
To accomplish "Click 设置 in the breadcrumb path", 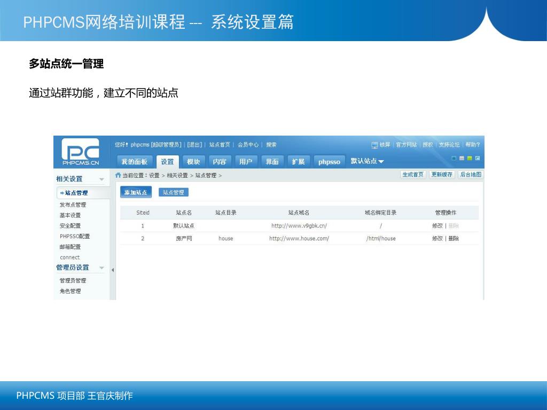I will coord(154,175).
